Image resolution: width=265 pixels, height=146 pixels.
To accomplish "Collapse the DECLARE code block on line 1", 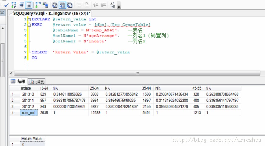I will coord(29,20).
